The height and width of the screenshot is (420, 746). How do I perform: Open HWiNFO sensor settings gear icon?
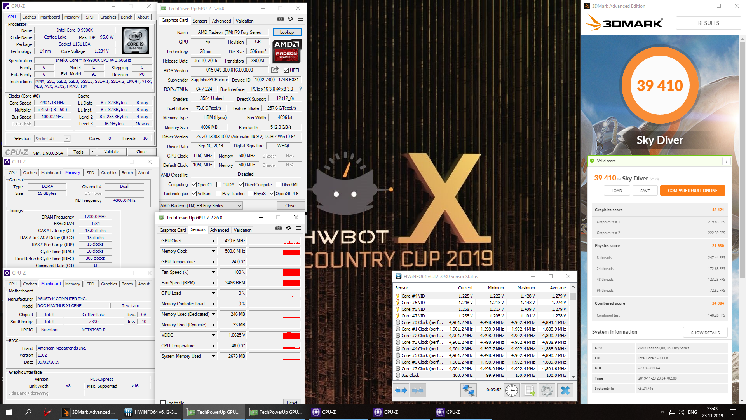click(547, 390)
